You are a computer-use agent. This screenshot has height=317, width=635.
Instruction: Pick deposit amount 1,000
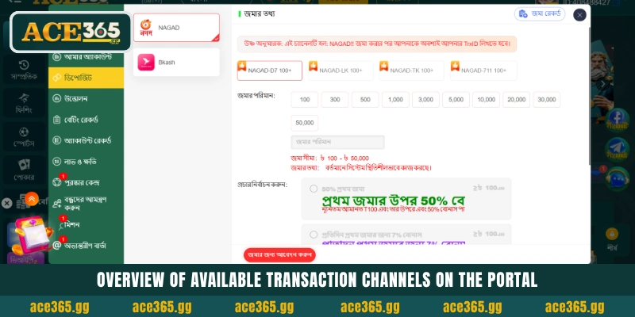(395, 100)
